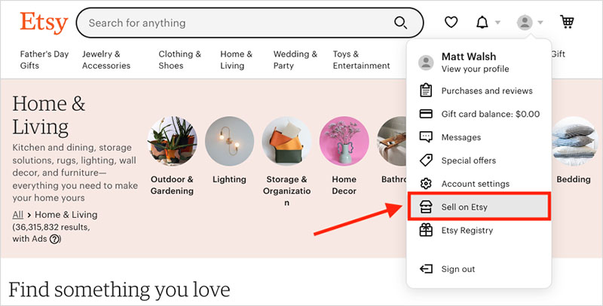Click Sell on Etsy shop icon

coord(426,207)
